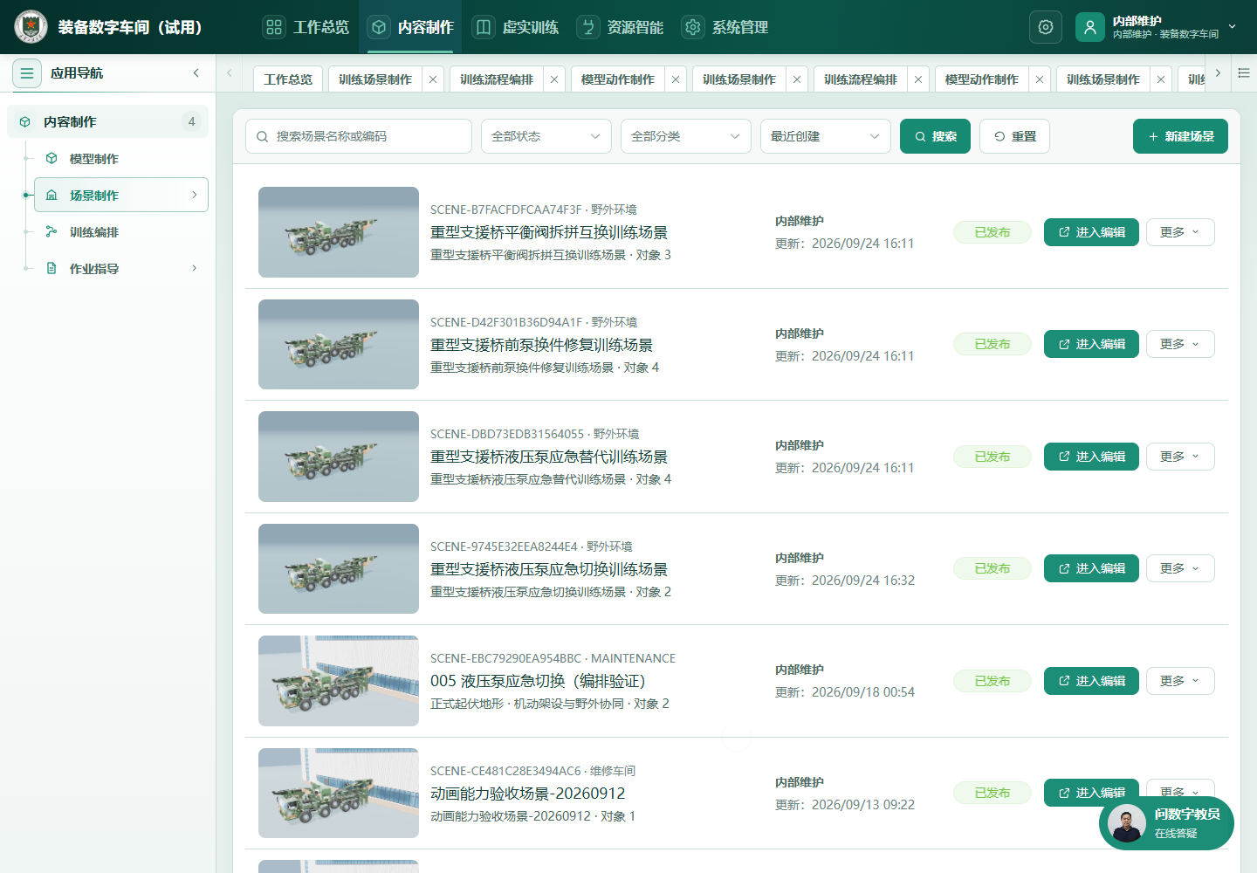
Task: Collapse sidebar with the left chevron icon
Action: coord(196,73)
